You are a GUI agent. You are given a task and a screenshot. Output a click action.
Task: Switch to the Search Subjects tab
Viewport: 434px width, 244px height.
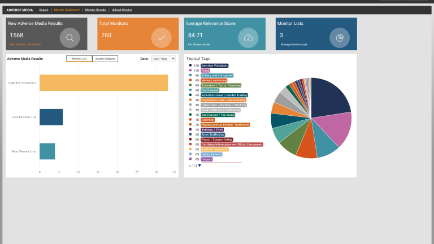click(105, 59)
